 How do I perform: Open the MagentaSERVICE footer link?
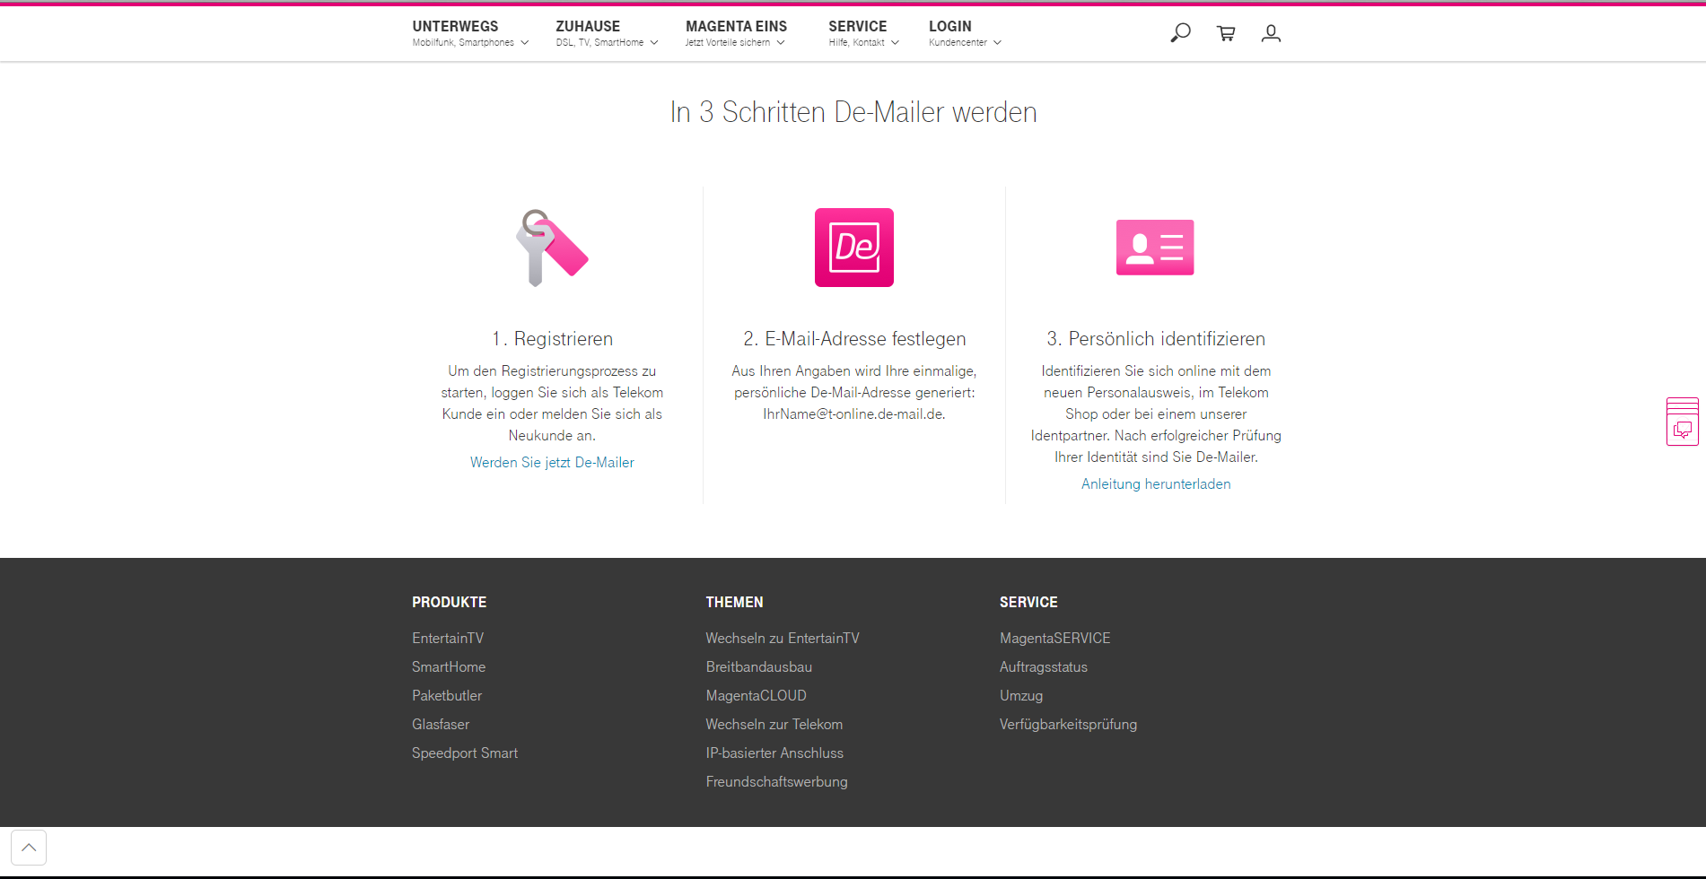pos(1055,639)
